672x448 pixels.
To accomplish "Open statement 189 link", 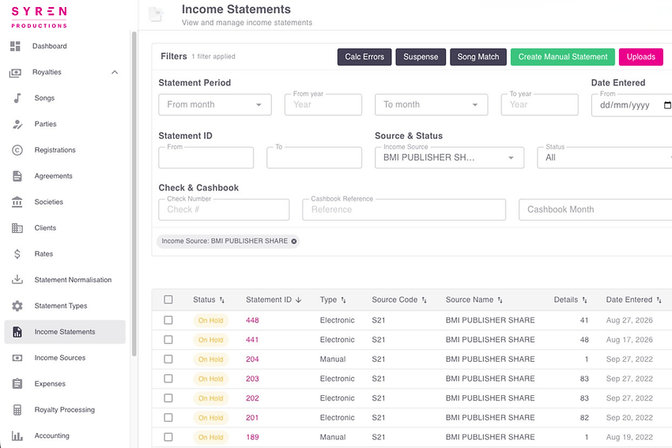I will pyautogui.click(x=252, y=437).
